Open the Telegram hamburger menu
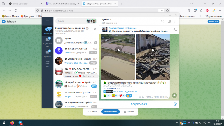This screenshot has height=126, width=224. pyautogui.click(x=48, y=21)
